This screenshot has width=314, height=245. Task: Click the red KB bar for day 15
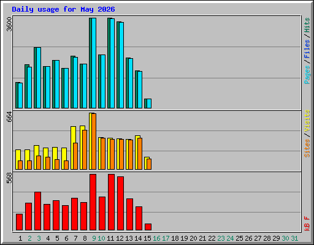tap(148, 227)
